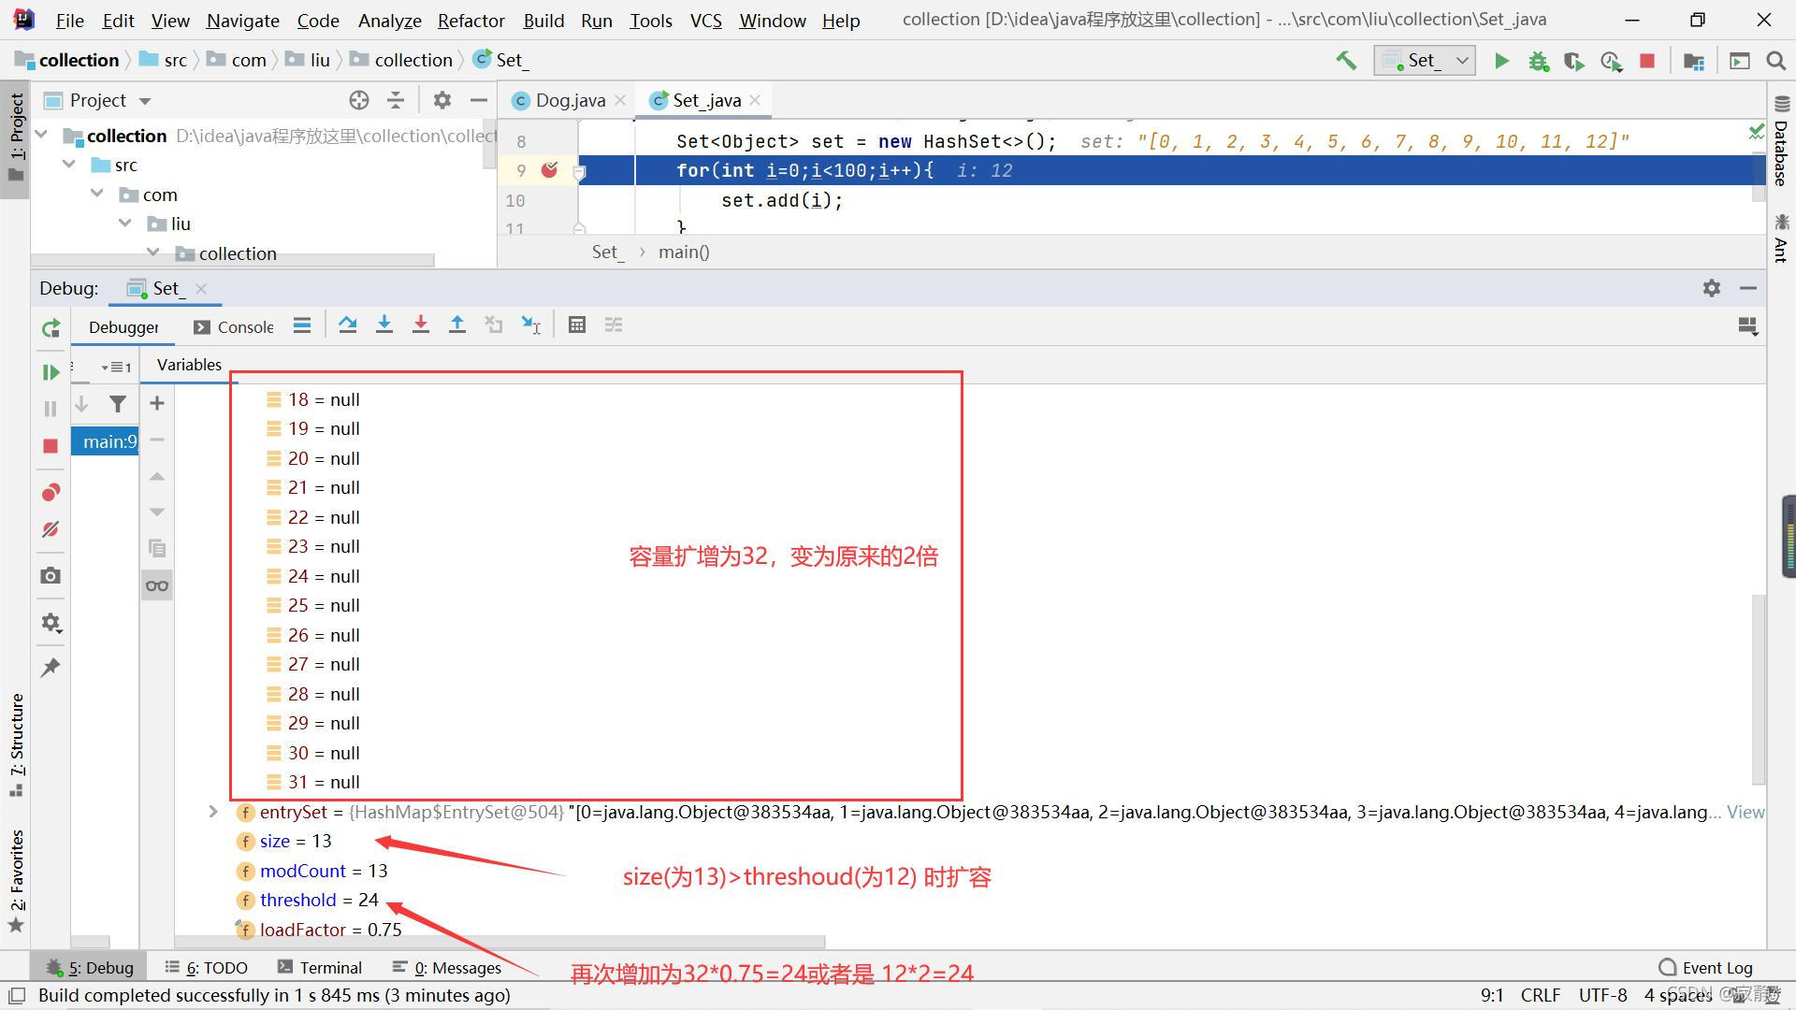The height and width of the screenshot is (1010, 1796).
Task: Click the Step Into icon
Action: point(384,325)
